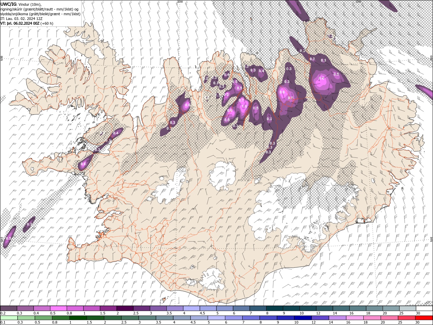
Task: Click the lower legend swatch starting at 25
Action: tap(407, 318)
